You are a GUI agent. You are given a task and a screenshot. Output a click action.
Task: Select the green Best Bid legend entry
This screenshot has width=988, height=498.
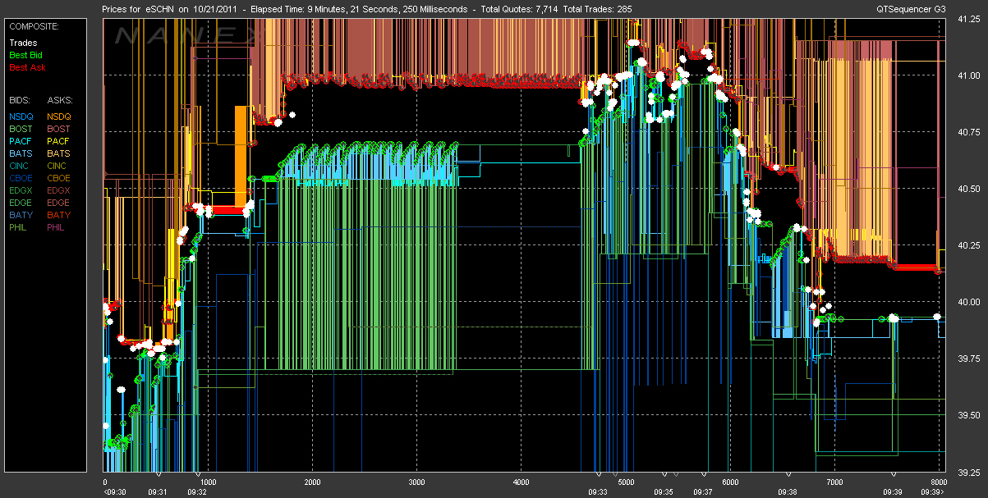[27, 55]
